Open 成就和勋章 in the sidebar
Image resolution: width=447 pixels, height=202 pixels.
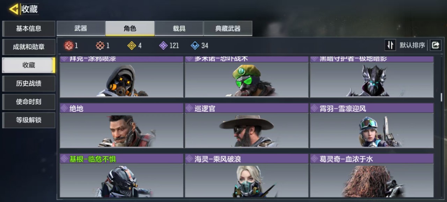(29, 47)
